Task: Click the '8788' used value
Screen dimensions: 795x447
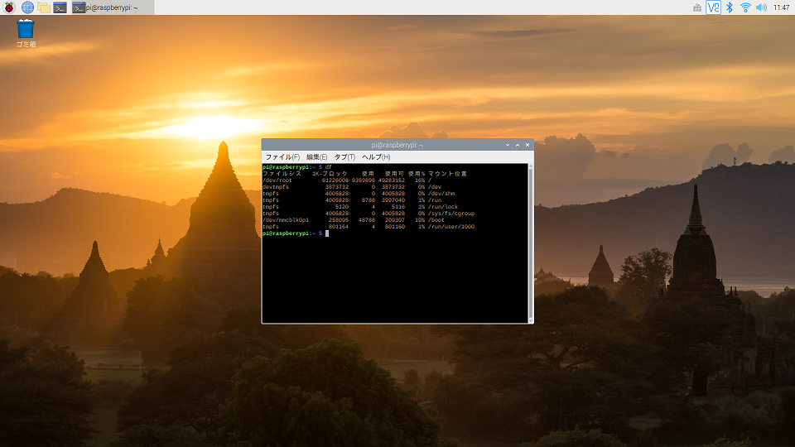Action: point(368,200)
